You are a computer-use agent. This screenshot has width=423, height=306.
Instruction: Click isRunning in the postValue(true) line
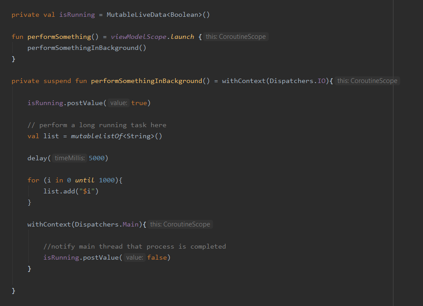point(45,103)
